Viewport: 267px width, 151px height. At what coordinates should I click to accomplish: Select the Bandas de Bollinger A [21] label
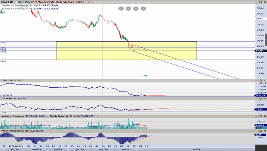17,5
